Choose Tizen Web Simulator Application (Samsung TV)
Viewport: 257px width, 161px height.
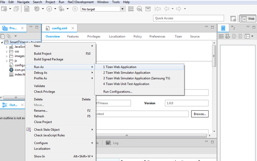[137, 78]
